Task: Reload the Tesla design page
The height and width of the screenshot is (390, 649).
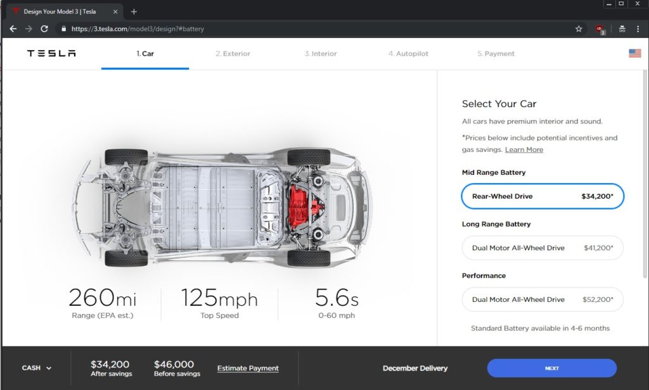Action: (44, 29)
